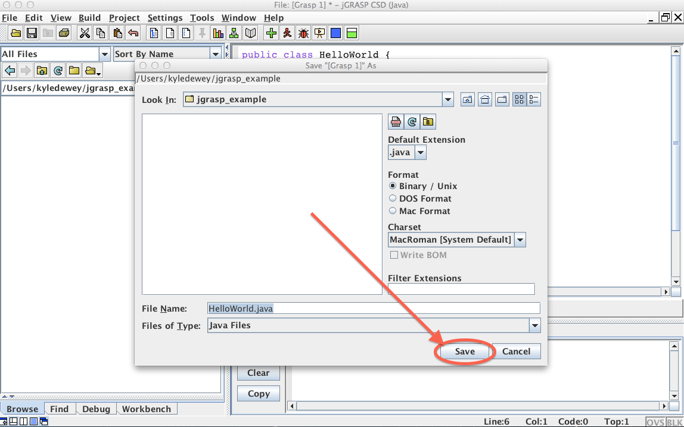Toggle the Write BOM checkbox
Viewport: 684px width, 427px height.
394,255
